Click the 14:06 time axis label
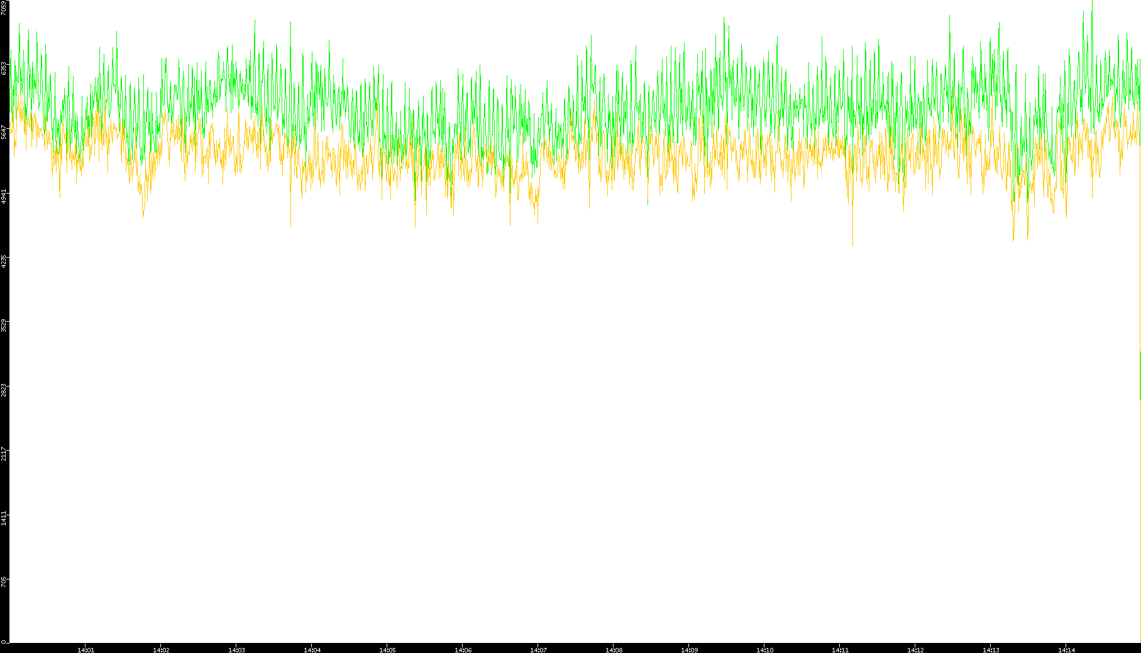 point(463,650)
